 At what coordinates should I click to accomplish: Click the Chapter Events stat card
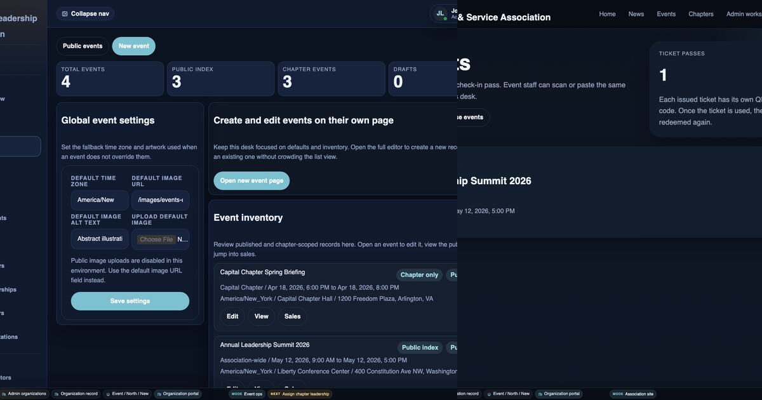coord(331,79)
